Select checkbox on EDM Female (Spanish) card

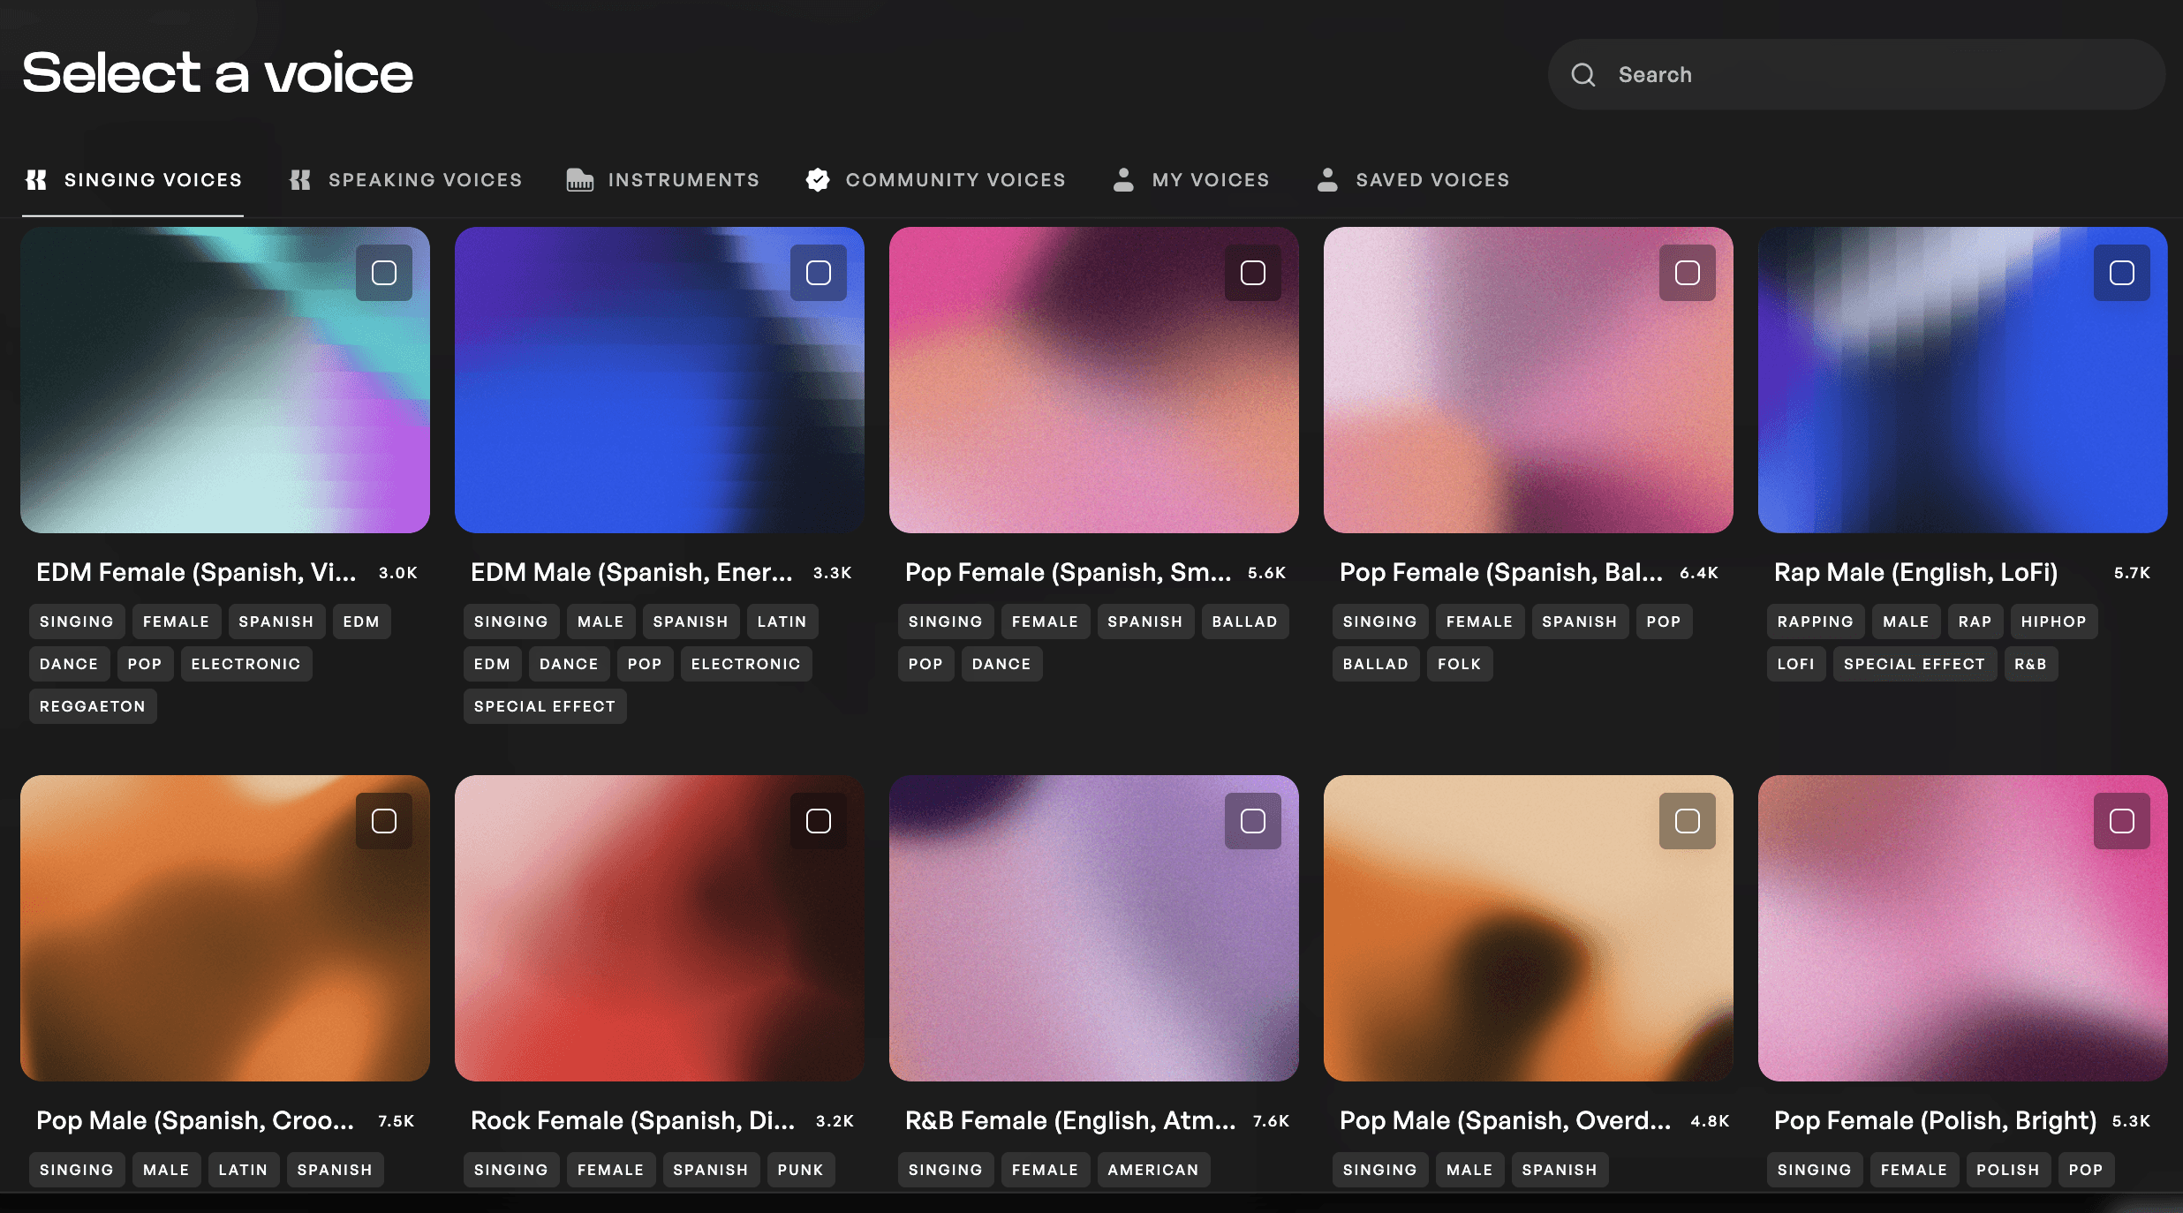(384, 273)
